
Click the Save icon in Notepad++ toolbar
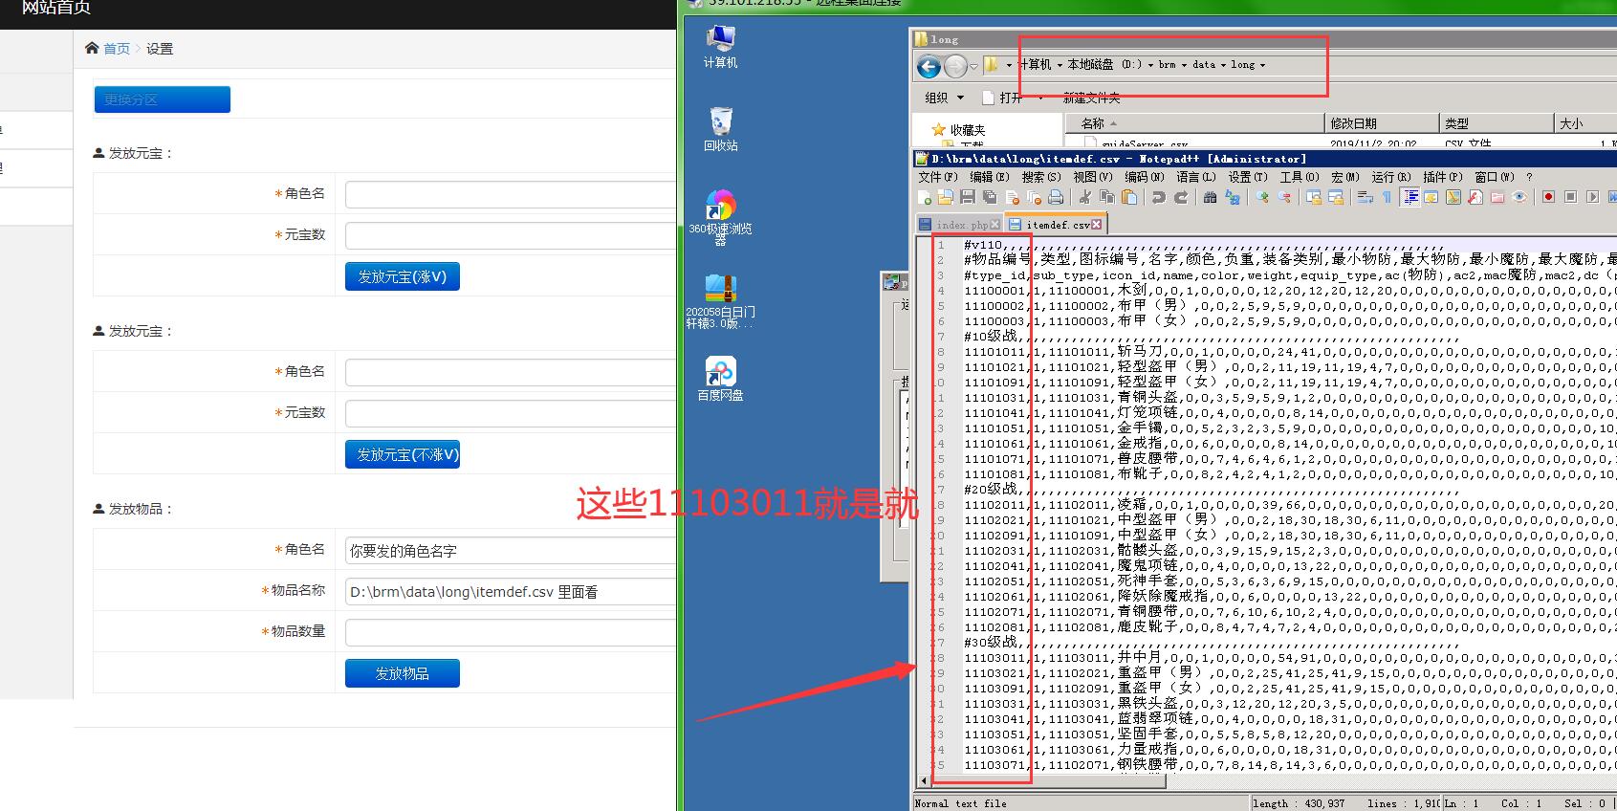click(x=968, y=197)
